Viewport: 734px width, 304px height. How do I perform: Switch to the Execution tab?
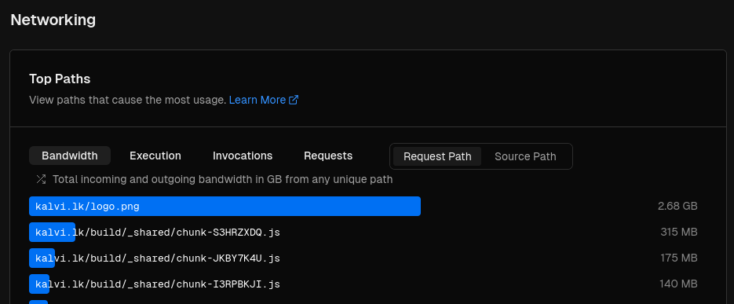pos(155,156)
